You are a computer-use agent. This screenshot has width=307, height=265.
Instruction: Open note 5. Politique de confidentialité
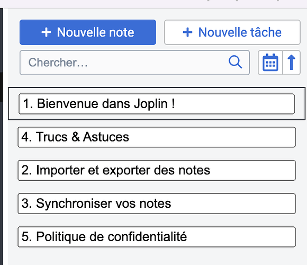pos(157,237)
